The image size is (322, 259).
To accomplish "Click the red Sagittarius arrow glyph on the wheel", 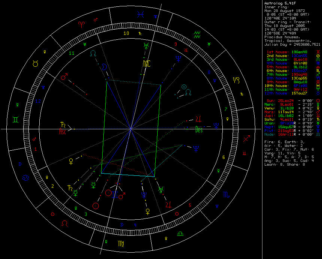I will click(x=247, y=139).
